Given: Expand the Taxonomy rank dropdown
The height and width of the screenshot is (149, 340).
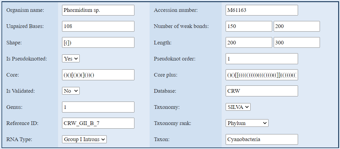Looking at the screenshot, I should pyautogui.click(x=247, y=123).
